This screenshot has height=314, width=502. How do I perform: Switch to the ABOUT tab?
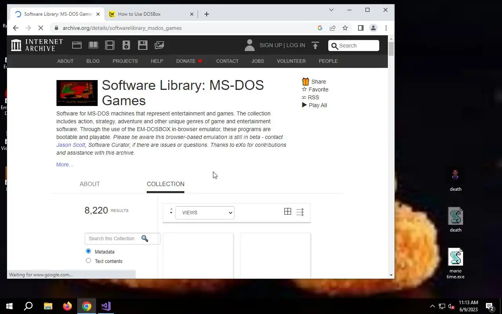[90, 184]
